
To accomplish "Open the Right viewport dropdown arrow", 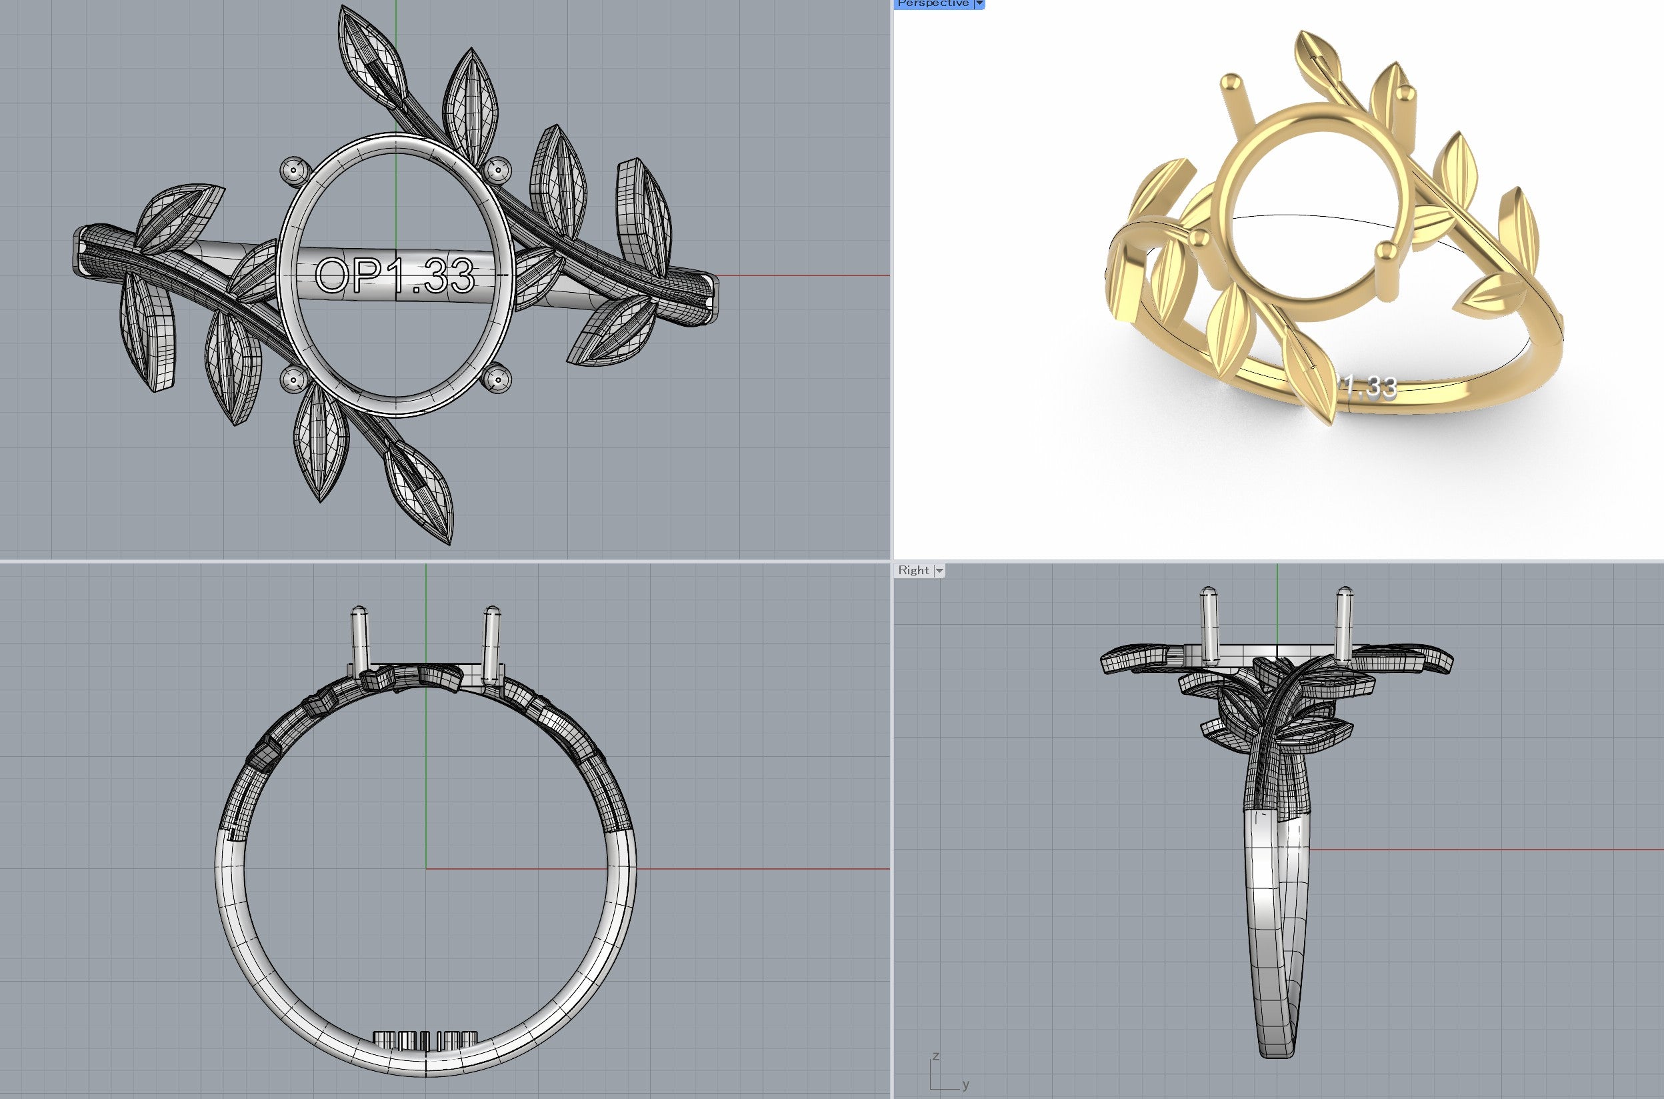I will click(x=939, y=572).
